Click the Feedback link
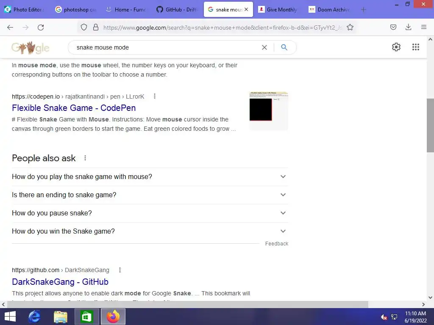Screen dimensions: 434x325 [276, 244]
